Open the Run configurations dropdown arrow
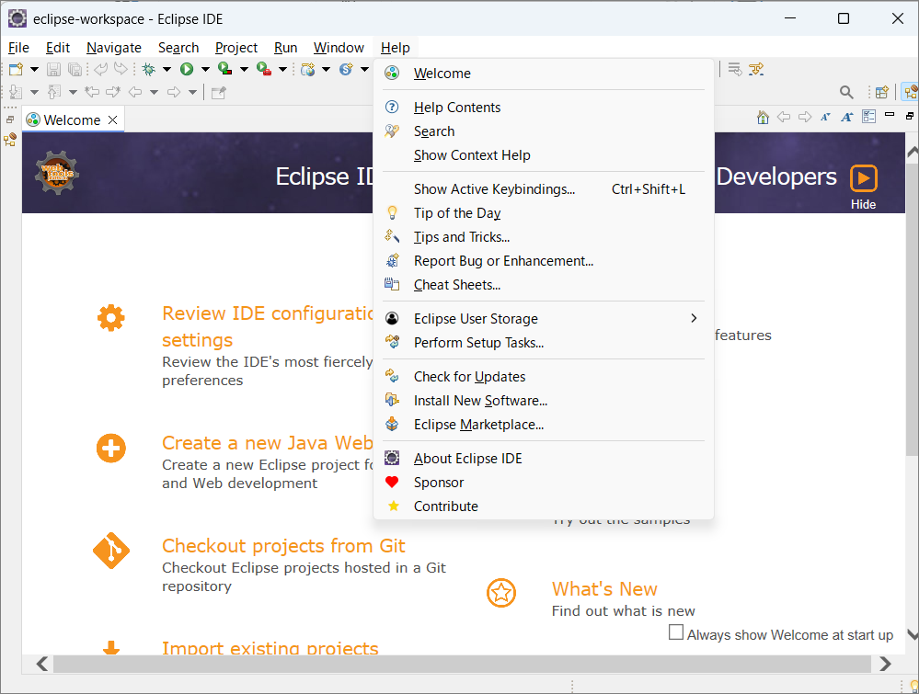The image size is (919, 694). tap(205, 69)
